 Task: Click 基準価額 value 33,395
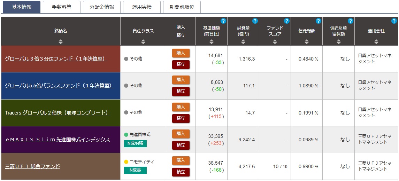point(216,136)
